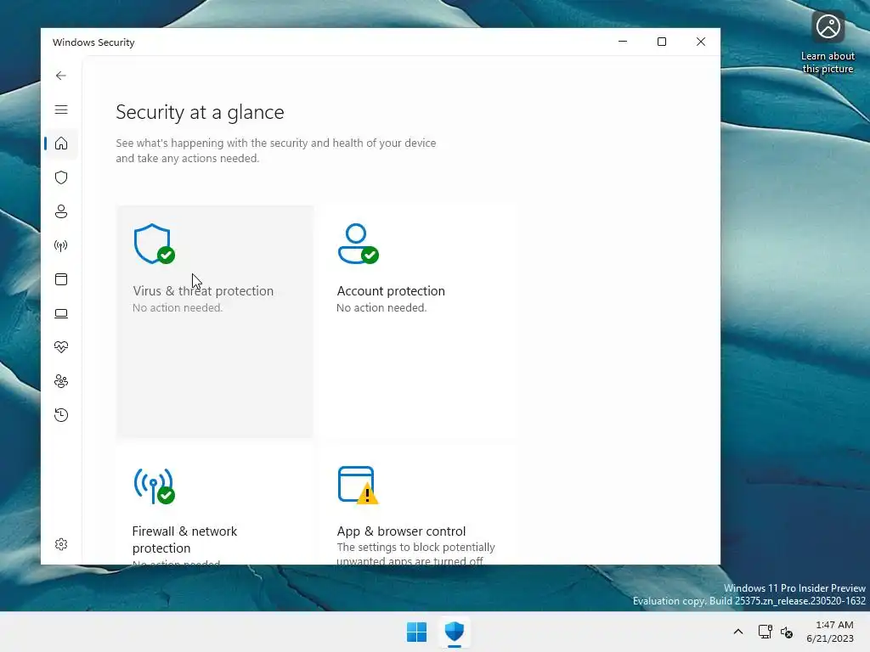The width and height of the screenshot is (870, 652).
Task: Open App & browser control window icon in sidebar
Action: [x=61, y=279]
